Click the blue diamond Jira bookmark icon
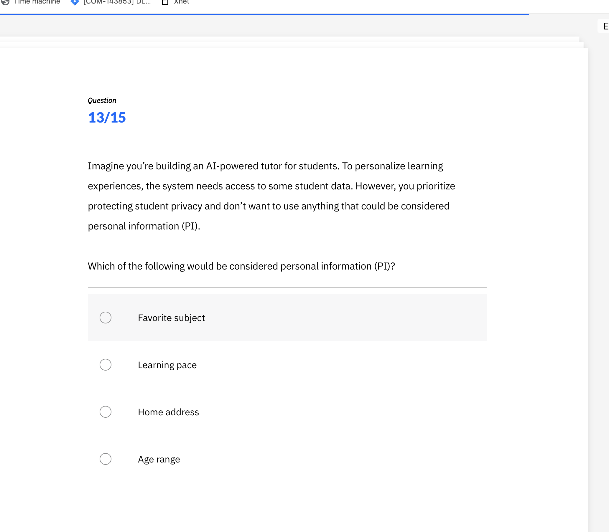The image size is (609, 532). pyautogui.click(x=75, y=2)
